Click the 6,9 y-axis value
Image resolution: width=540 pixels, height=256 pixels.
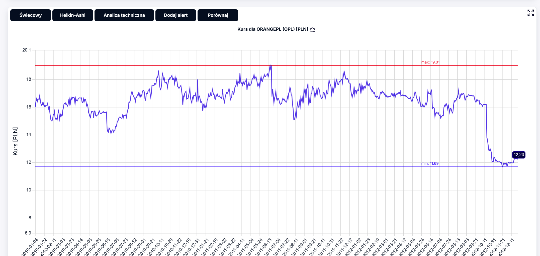click(28, 233)
